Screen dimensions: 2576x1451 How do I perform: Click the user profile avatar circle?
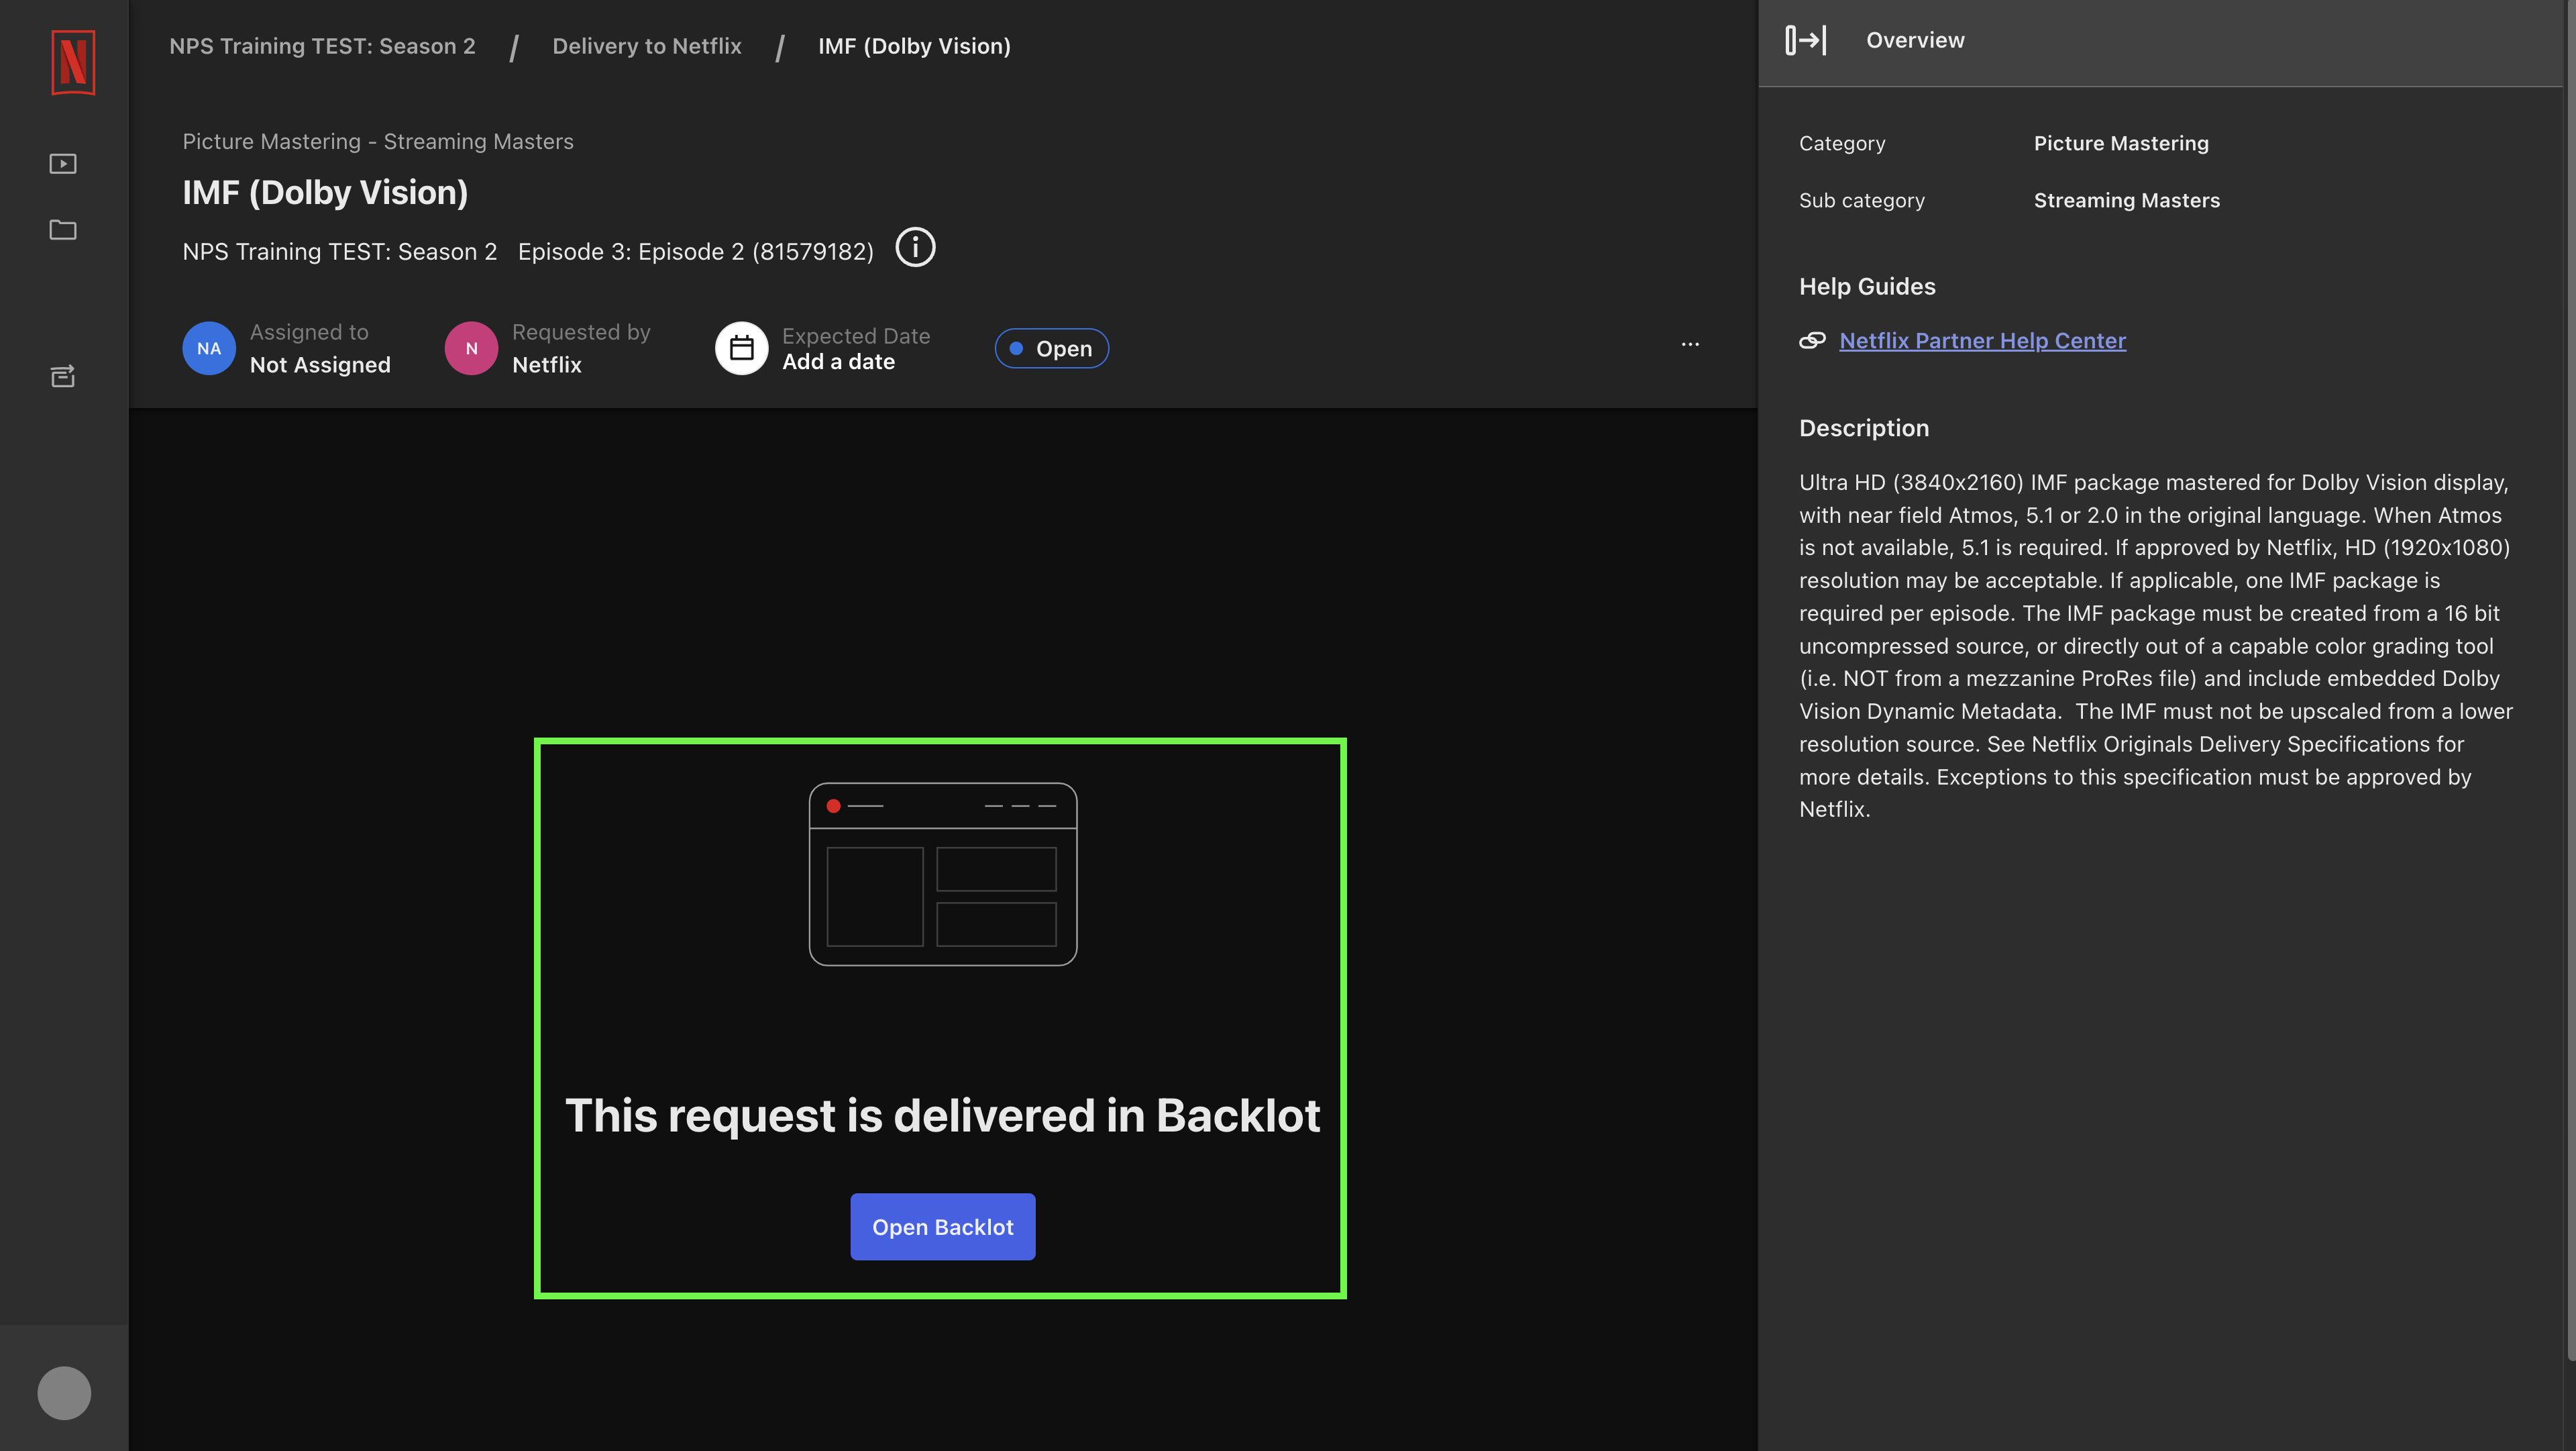pos(64,1393)
